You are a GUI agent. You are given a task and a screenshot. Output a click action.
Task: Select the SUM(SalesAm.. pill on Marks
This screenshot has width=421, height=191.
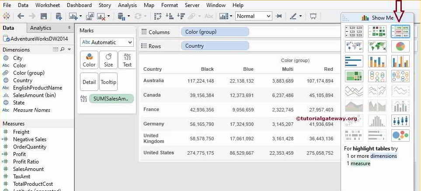pos(111,98)
